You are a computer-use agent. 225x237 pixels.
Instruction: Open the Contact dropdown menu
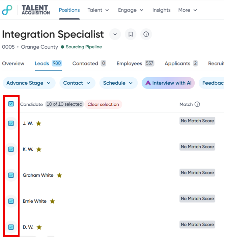(77, 83)
